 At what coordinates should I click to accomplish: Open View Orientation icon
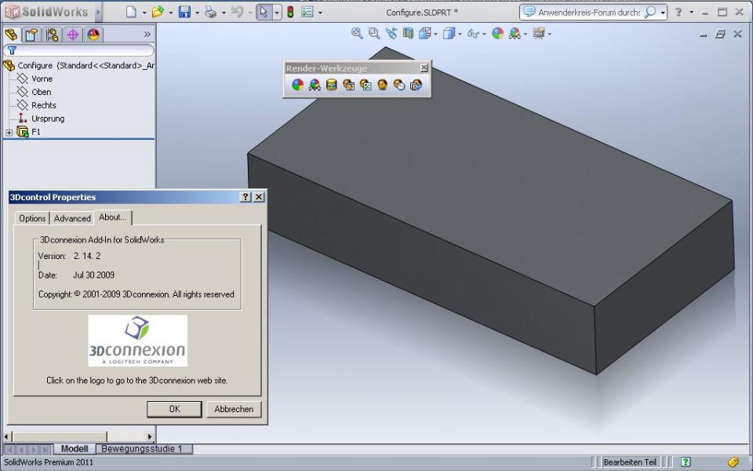(424, 33)
